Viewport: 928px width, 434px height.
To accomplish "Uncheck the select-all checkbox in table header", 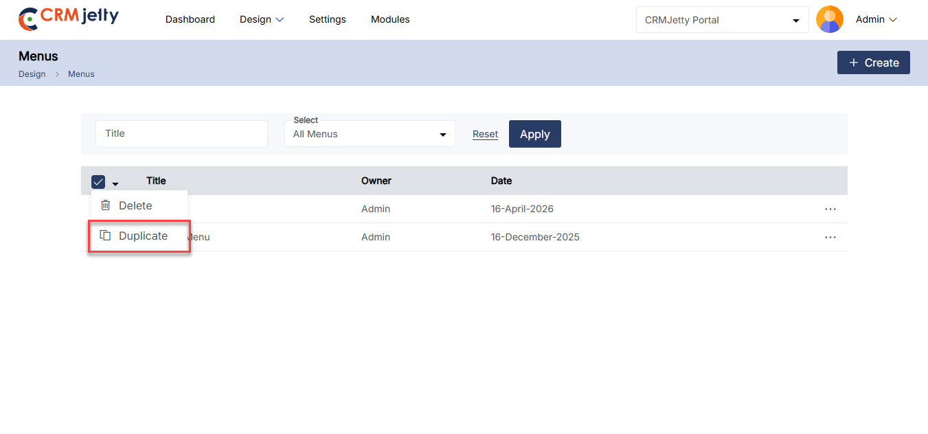I will (x=98, y=182).
